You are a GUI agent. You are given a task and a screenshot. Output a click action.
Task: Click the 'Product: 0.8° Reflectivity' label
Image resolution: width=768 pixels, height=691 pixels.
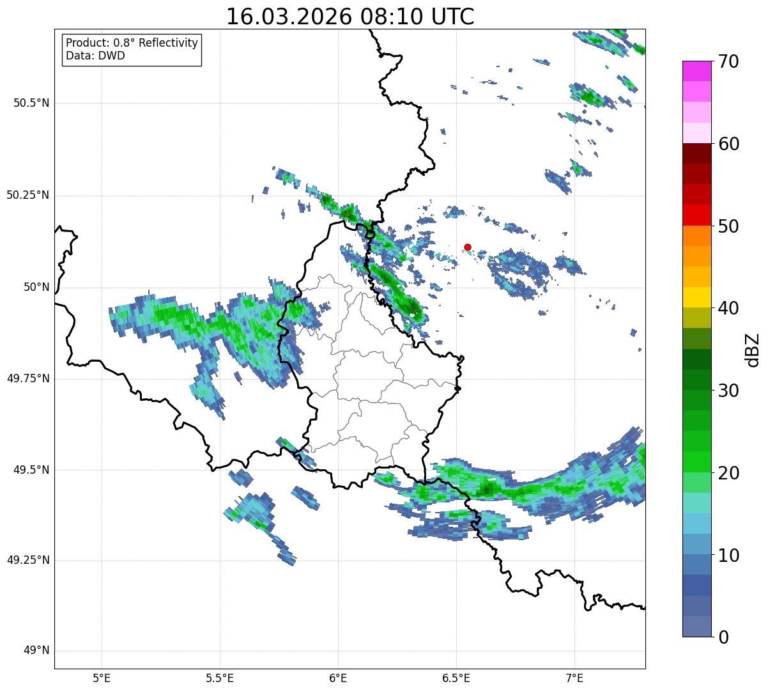tap(132, 43)
